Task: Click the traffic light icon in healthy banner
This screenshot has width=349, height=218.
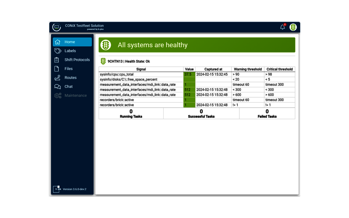Action: [106, 45]
